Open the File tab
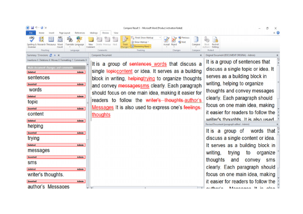 coord(31,33)
